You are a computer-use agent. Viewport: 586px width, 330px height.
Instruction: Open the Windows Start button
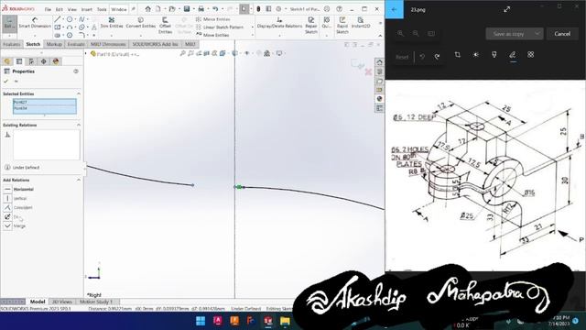201,321
